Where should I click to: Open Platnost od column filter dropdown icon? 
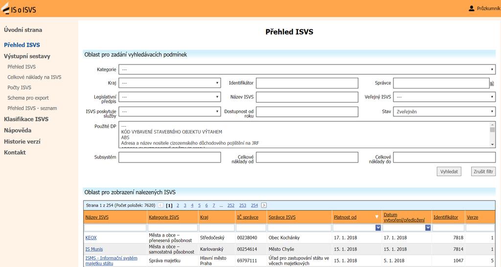coord(378,227)
